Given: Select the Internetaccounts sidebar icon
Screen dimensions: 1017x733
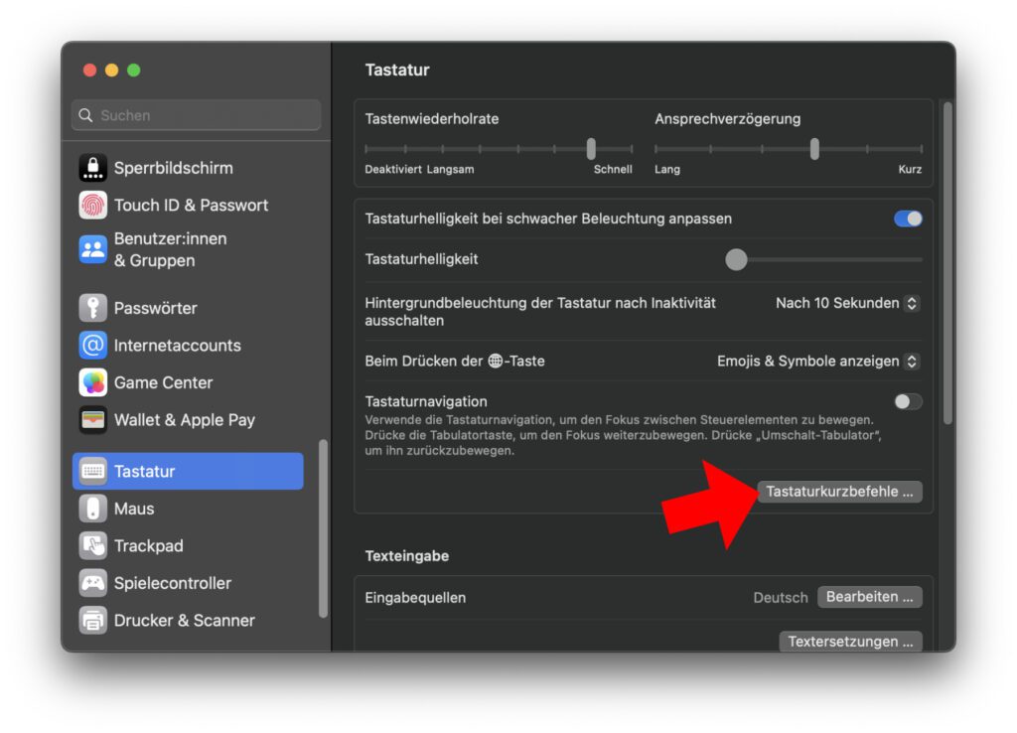Looking at the screenshot, I should [176, 346].
